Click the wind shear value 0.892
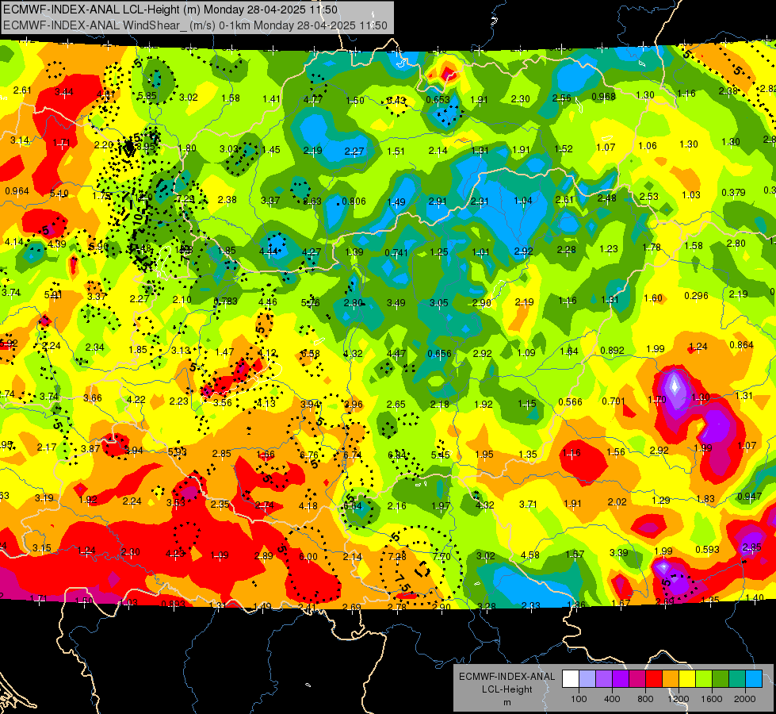Screen dimensions: 776x714 (612, 351)
